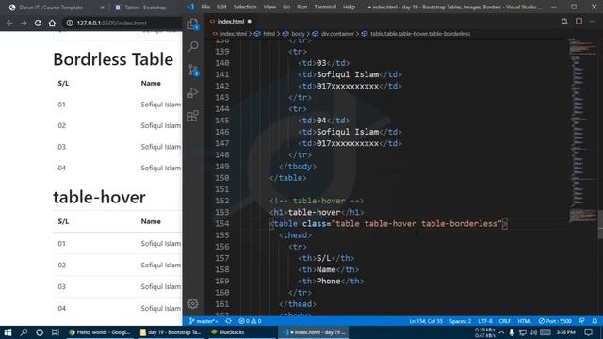This screenshot has width=603, height=339.
Task: Click the Bordrless Table heading in browser
Action: (113, 59)
